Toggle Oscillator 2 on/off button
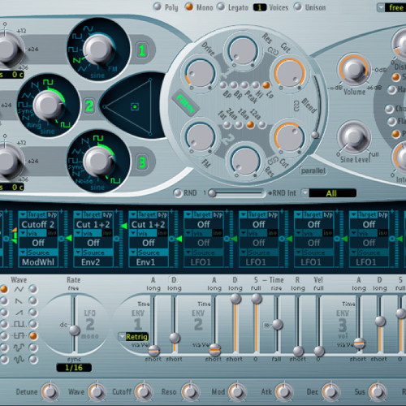This screenshot has width=406, height=406. point(89,106)
